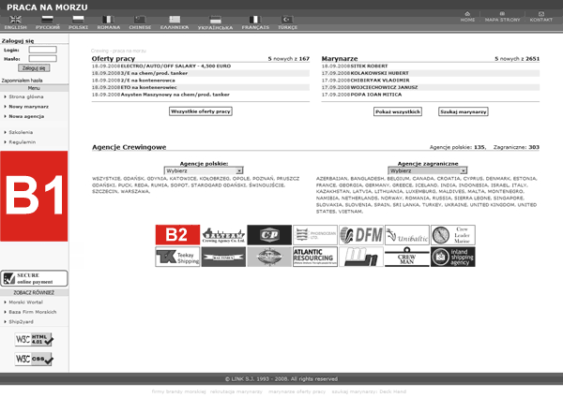Select the Greek language flag
563x398 pixels.
[x=175, y=20]
